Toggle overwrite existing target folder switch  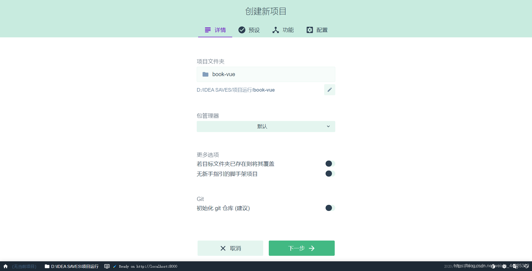[330, 164]
